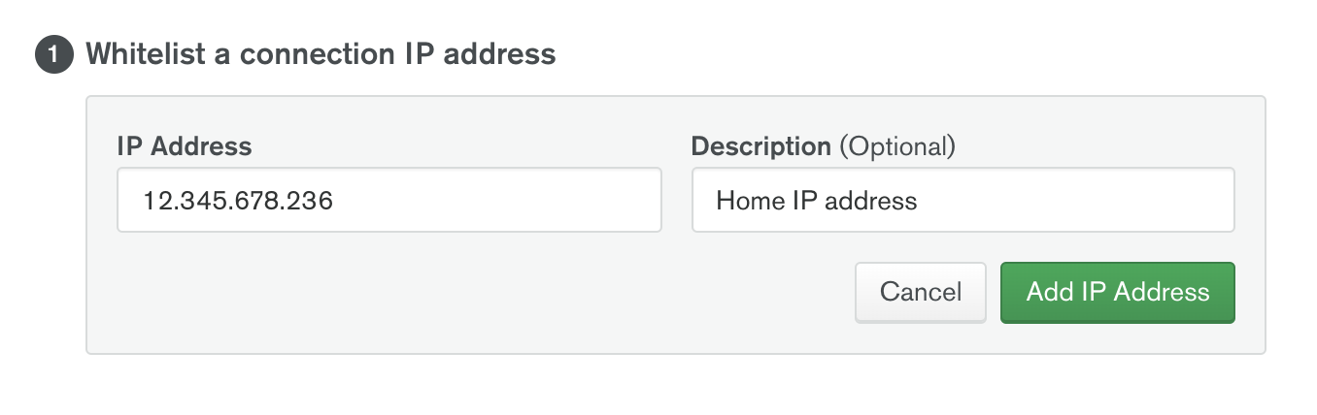Focus the IP Address input field
1317x415 pixels.
pos(388,201)
